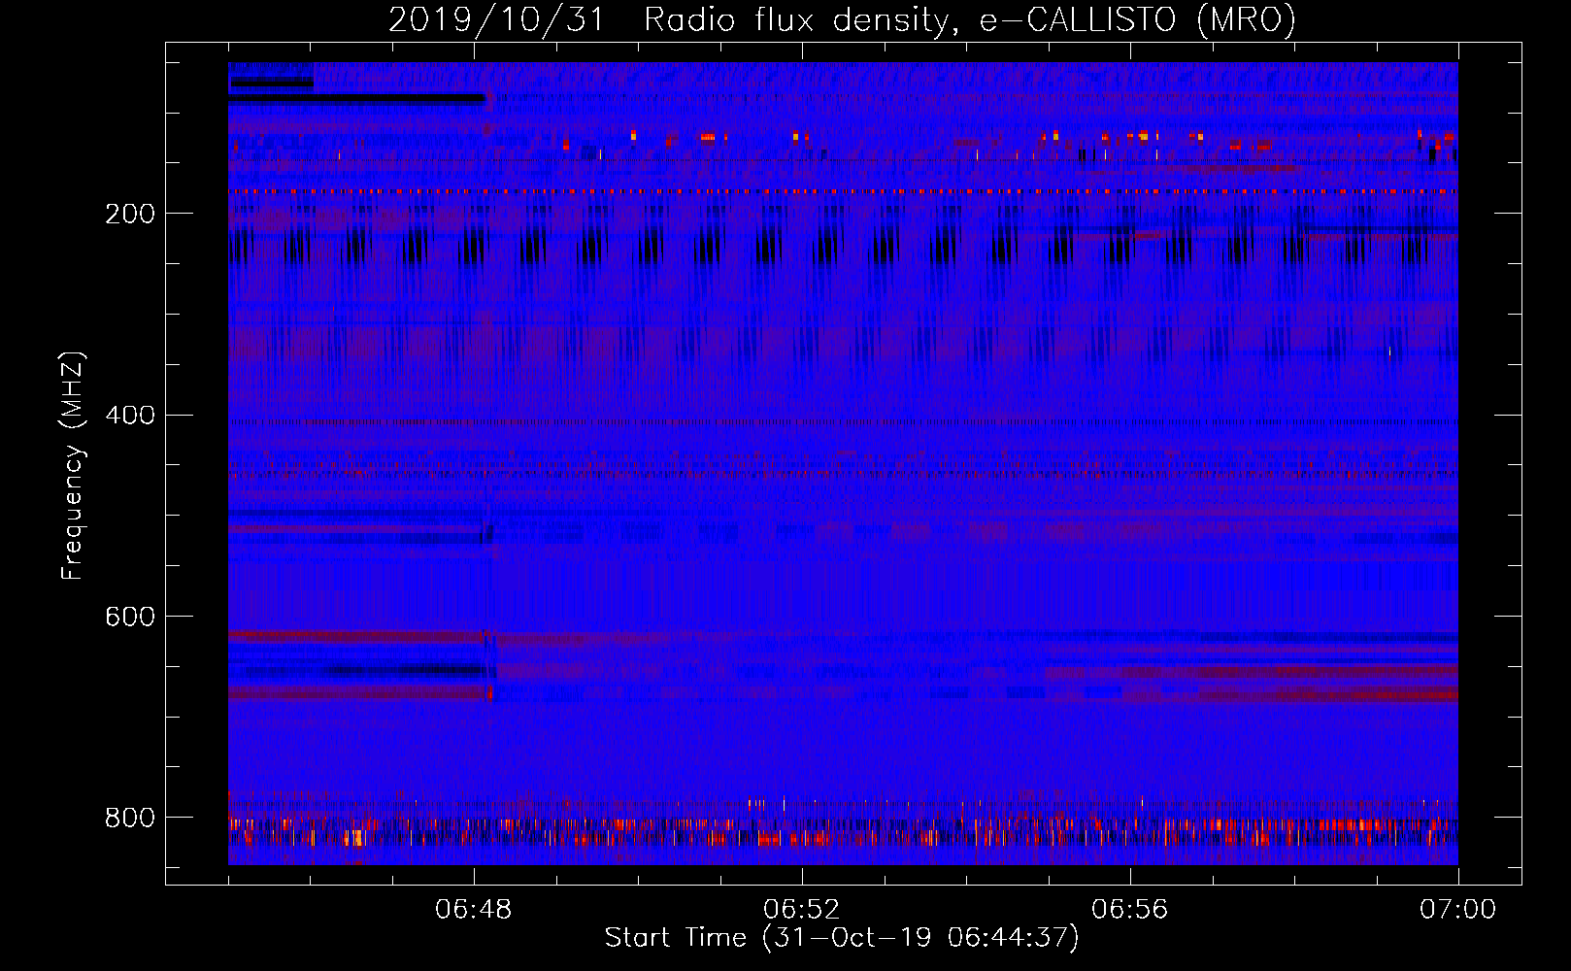Click the plot title '2019/10/31 Radio flux density, e-CALLISTO (MRO)'
The height and width of the screenshot is (971, 1571).
tap(842, 19)
